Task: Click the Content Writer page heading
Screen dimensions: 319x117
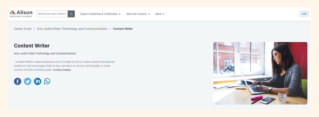Action: (x=32, y=46)
